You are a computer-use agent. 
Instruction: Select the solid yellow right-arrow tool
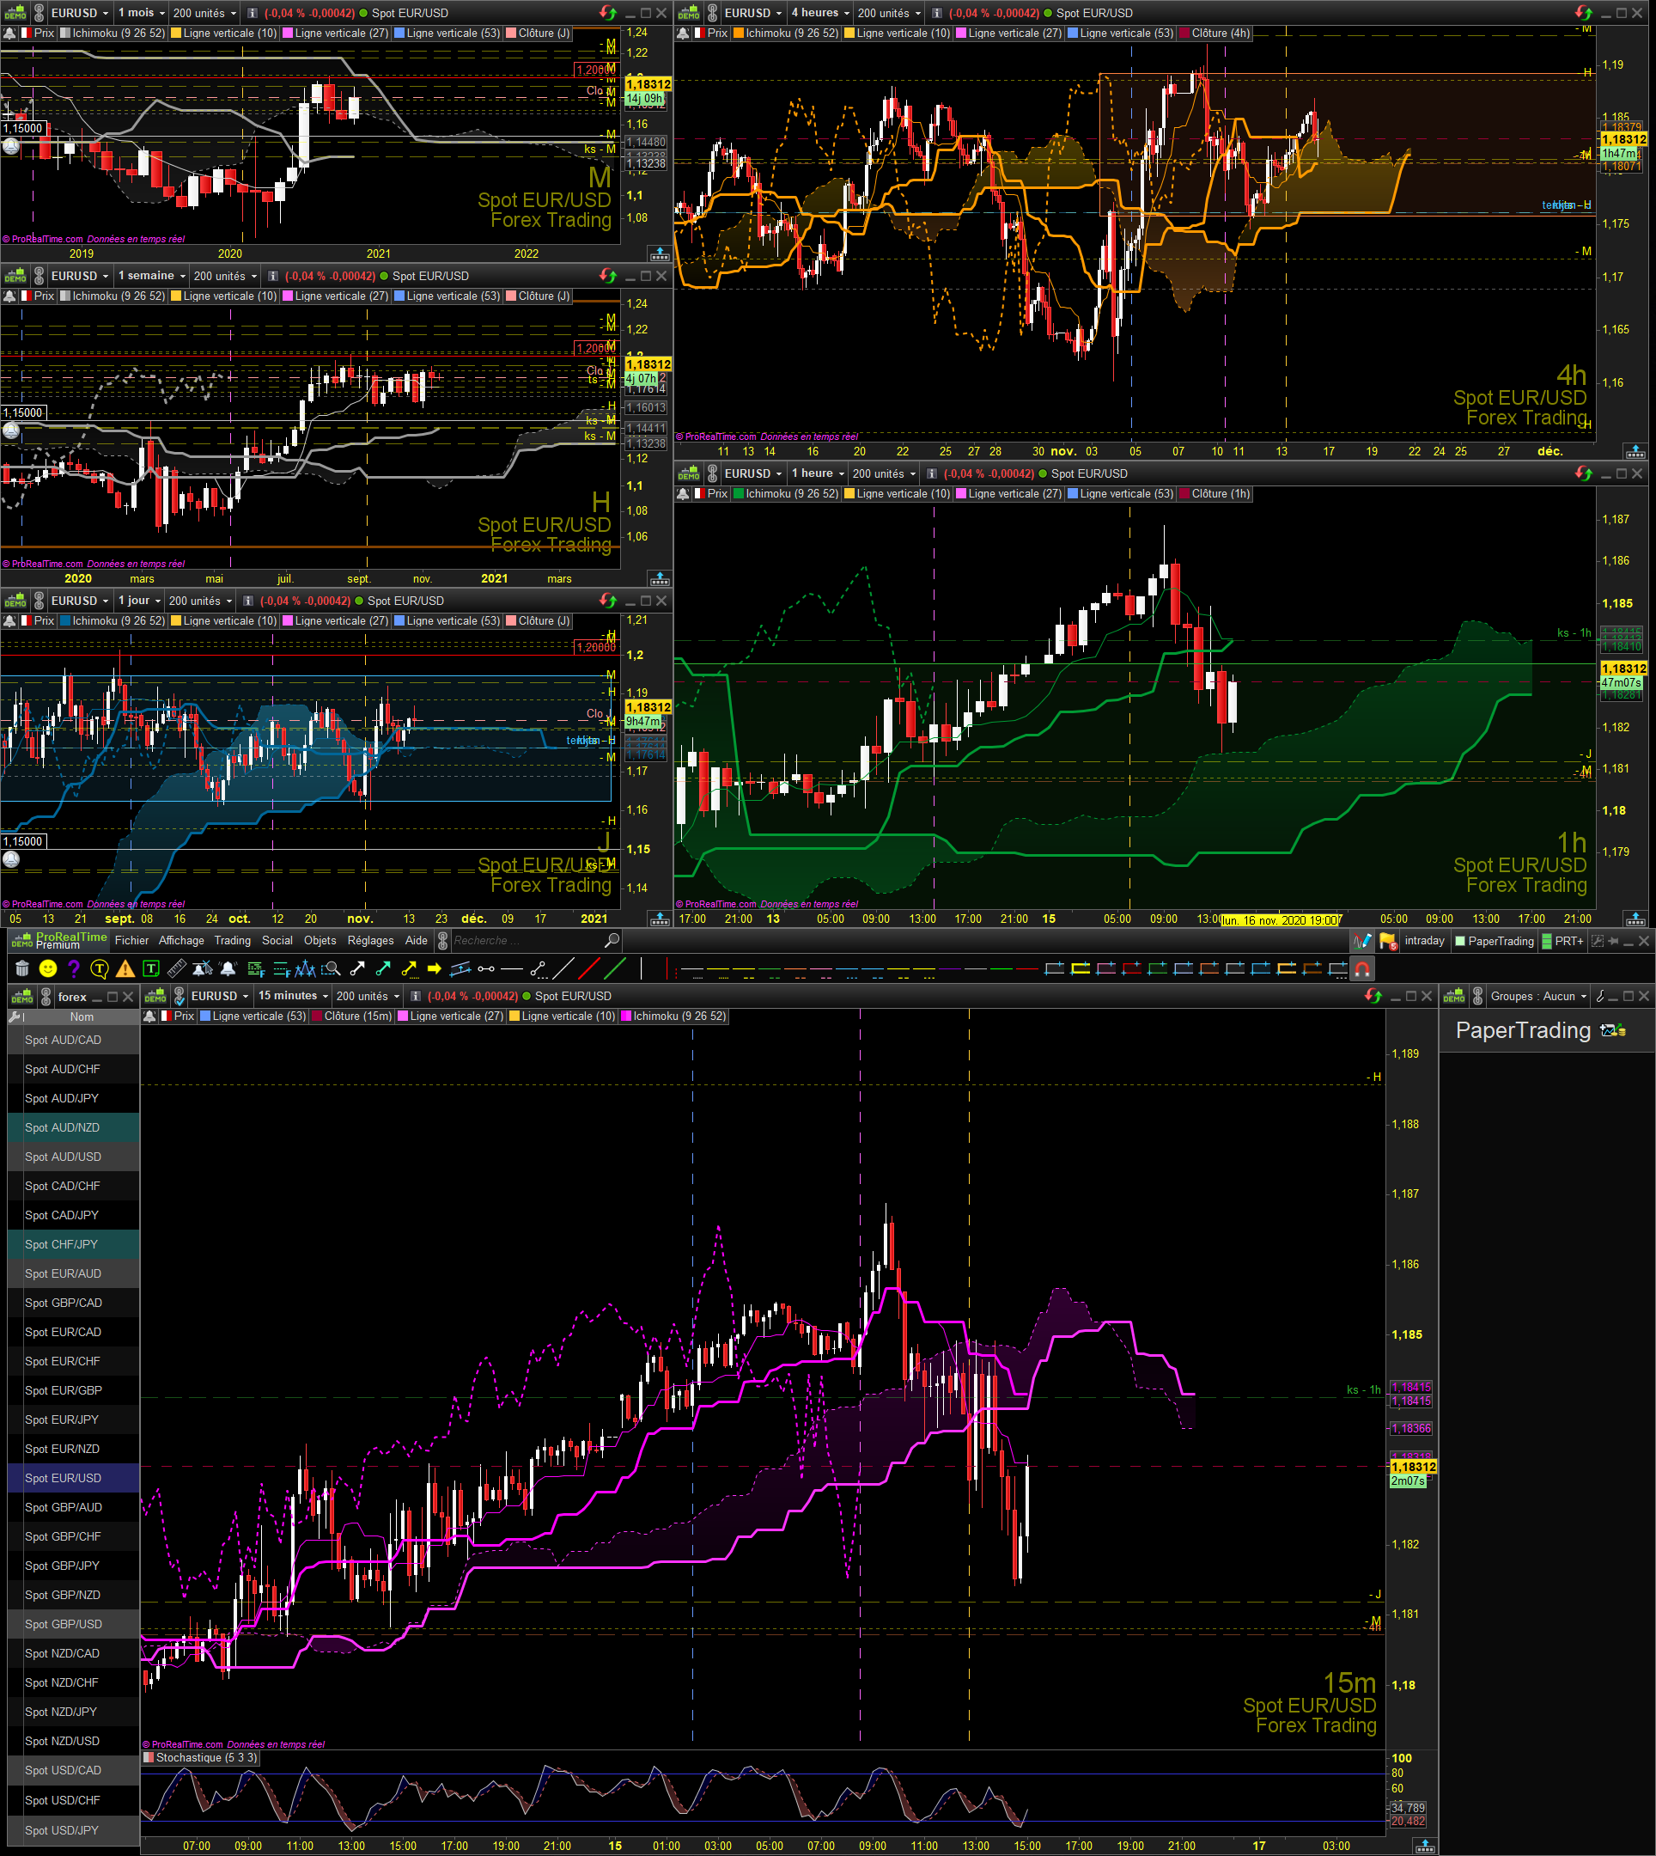(434, 968)
